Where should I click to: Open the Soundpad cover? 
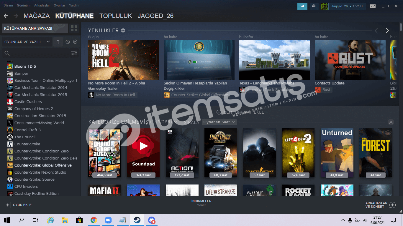[143, 153]
